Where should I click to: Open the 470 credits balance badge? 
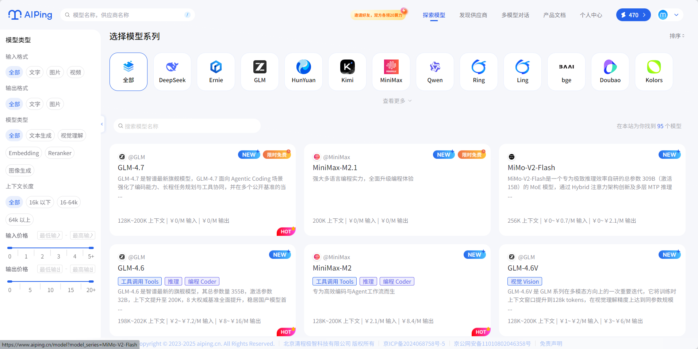click(x=633, y=15)
